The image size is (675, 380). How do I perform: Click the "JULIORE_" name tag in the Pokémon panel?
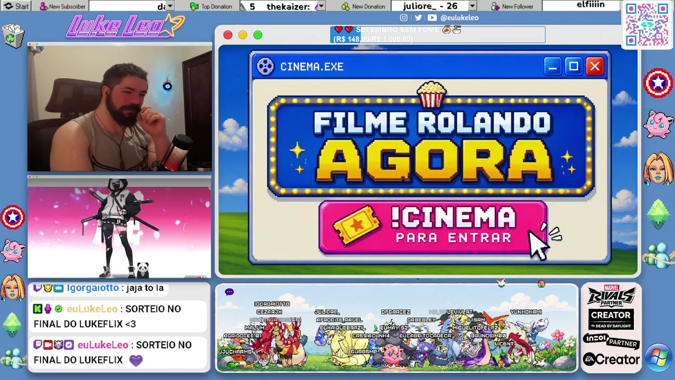coord(327,312)
